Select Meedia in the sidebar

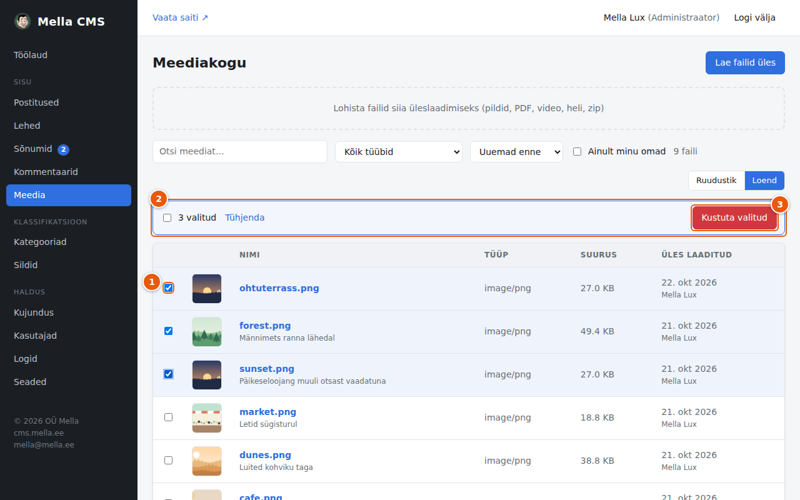point(69,195)
